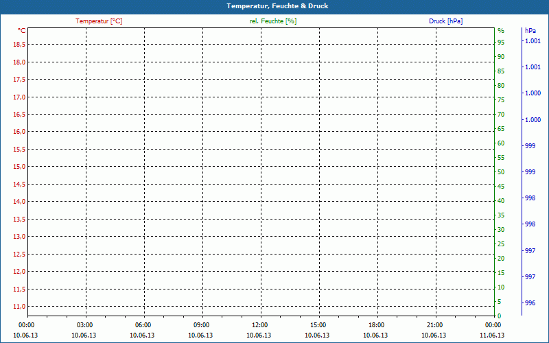This screenshot has width=549, height=343.
Task: Click the 12,0 temperature axis value
Action: pyautogui.click(x=19, y=272)
